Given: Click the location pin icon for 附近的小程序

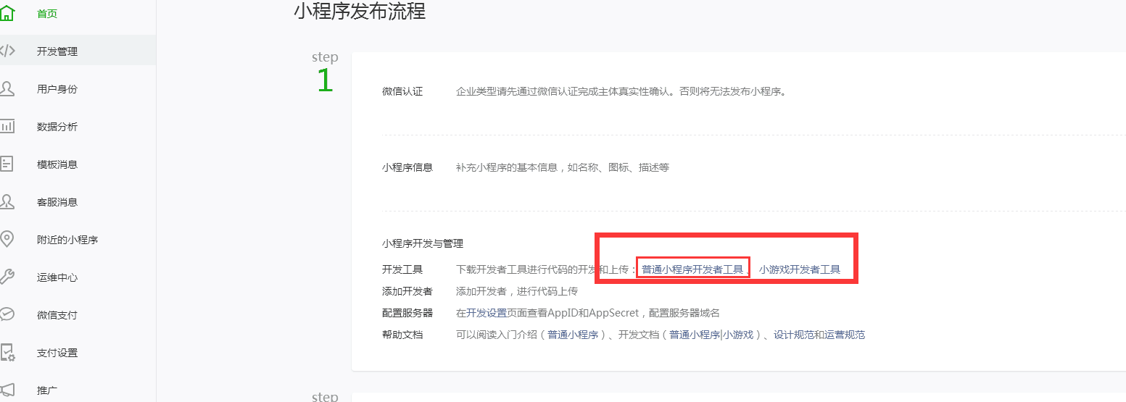Looking at the screenshot, I should [x=7, y=240].
